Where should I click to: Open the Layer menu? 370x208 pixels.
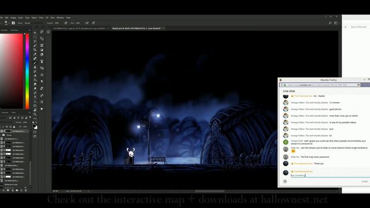pos(21,18)
